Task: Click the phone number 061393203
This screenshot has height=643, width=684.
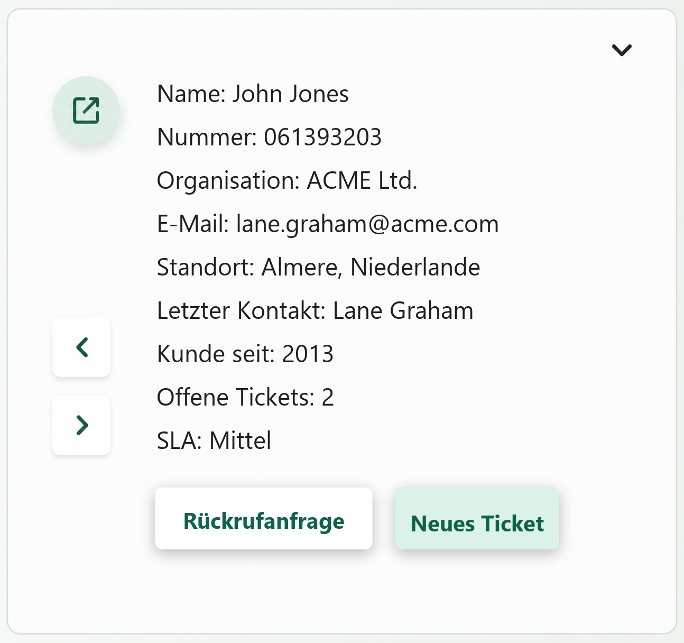Action: click(x=322, y=137)
